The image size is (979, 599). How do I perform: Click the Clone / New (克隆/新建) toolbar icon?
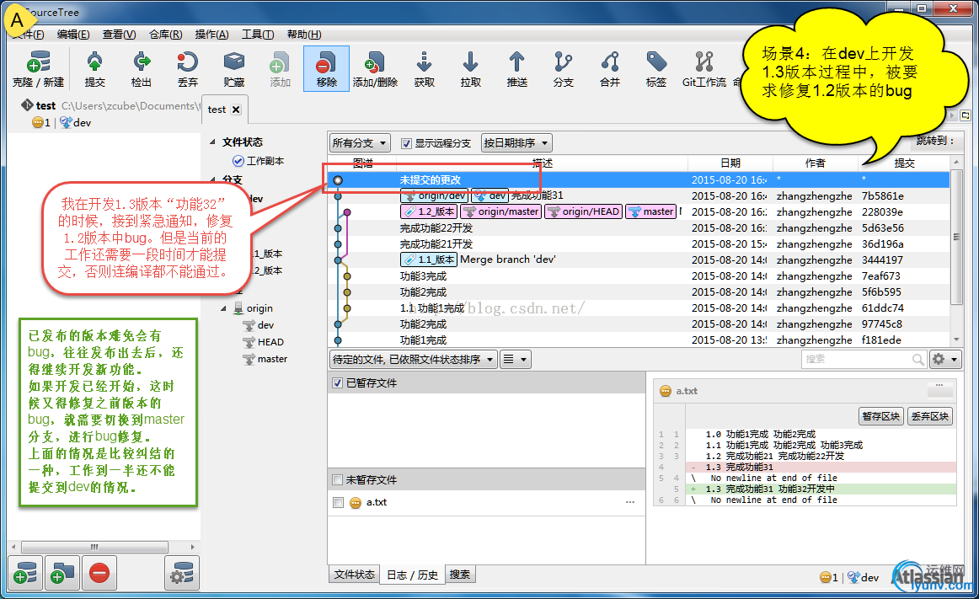pyautogui.click(x=38, y=69)
